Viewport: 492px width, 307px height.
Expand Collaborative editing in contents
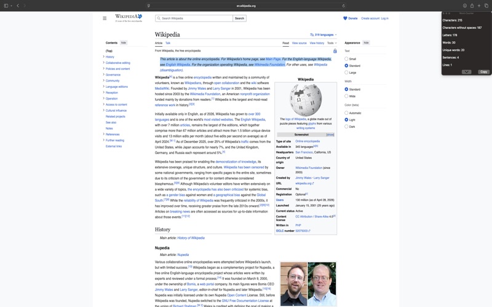click(103, 63)
